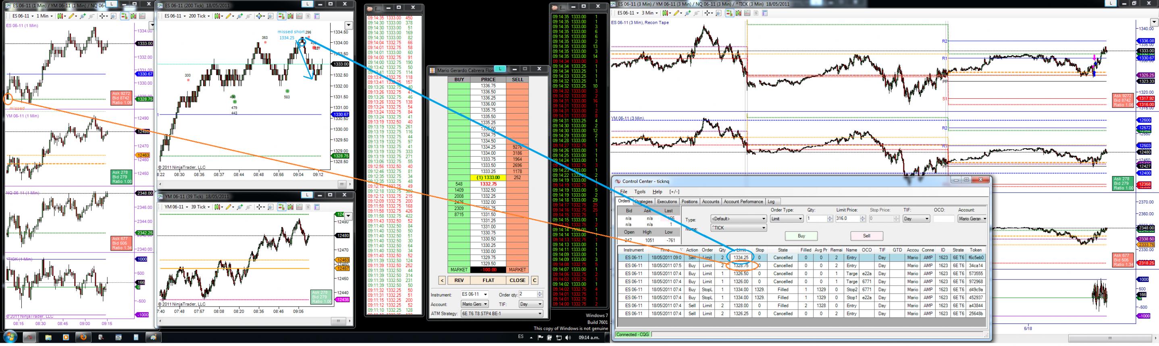
Task: Click zoom-in icon in 200 Tick chart toolbar
Action: point(240,16)
